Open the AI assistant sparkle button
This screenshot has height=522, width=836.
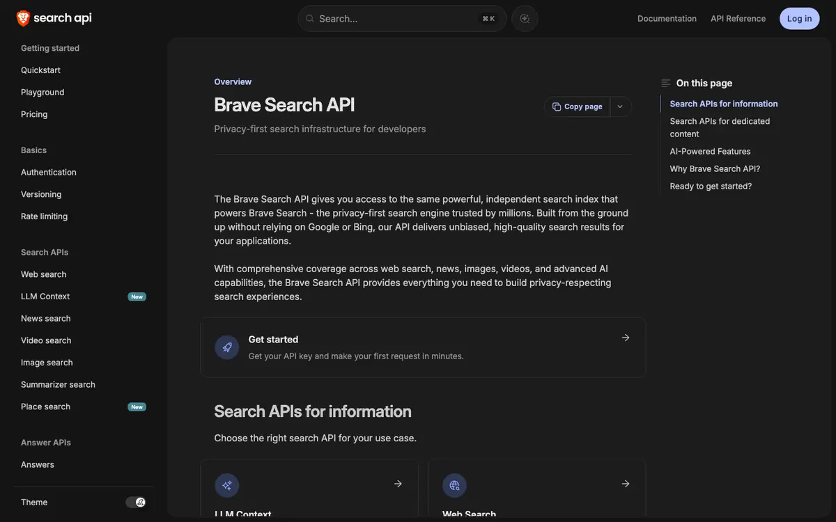tap(525, 19)
